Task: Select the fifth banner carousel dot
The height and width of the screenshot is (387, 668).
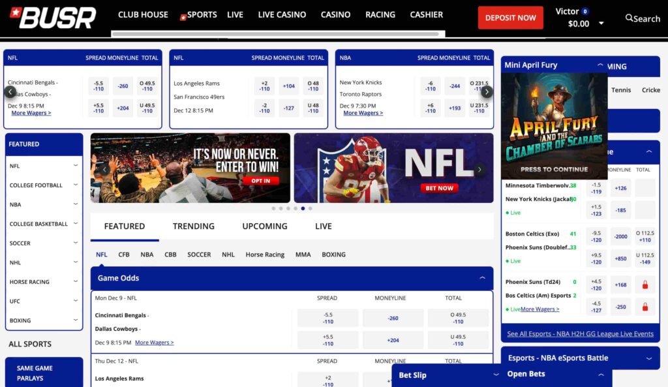Action: coord(303,208)
